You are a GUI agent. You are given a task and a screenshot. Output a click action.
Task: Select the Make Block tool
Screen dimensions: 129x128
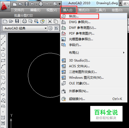click(x=3, y=106)
